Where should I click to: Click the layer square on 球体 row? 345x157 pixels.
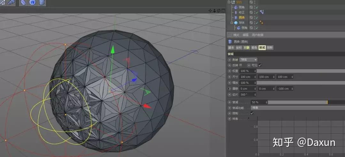coord(251,23)
